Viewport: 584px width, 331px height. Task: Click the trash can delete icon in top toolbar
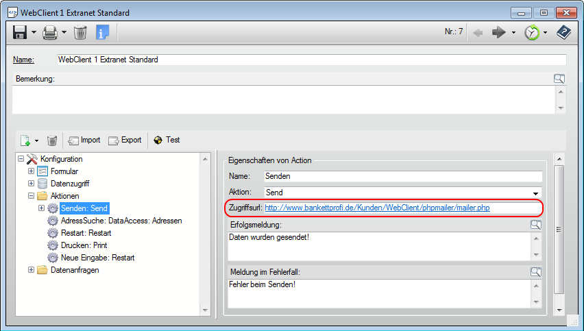80,32
